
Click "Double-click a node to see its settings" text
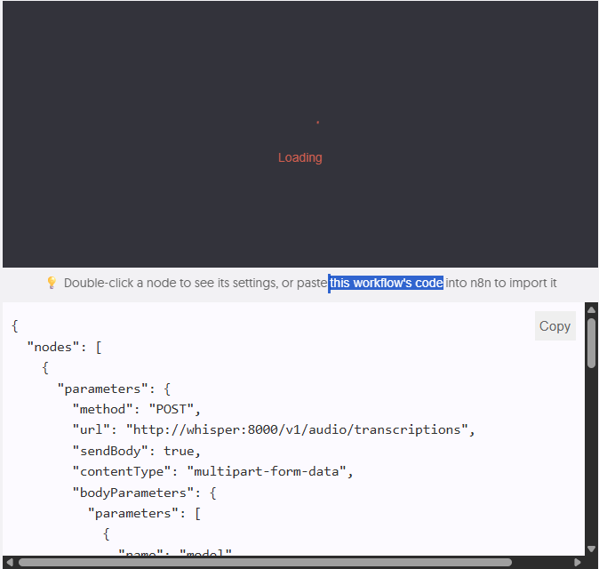[171, 283]
